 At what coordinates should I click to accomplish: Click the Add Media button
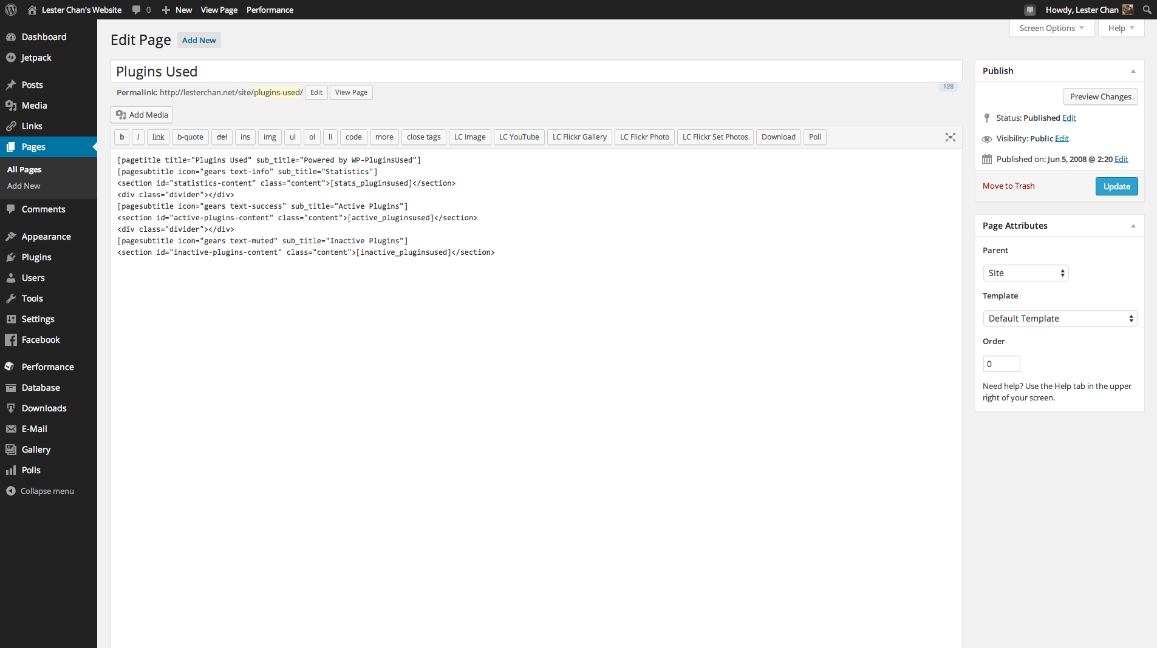click(x=142, y=115)
